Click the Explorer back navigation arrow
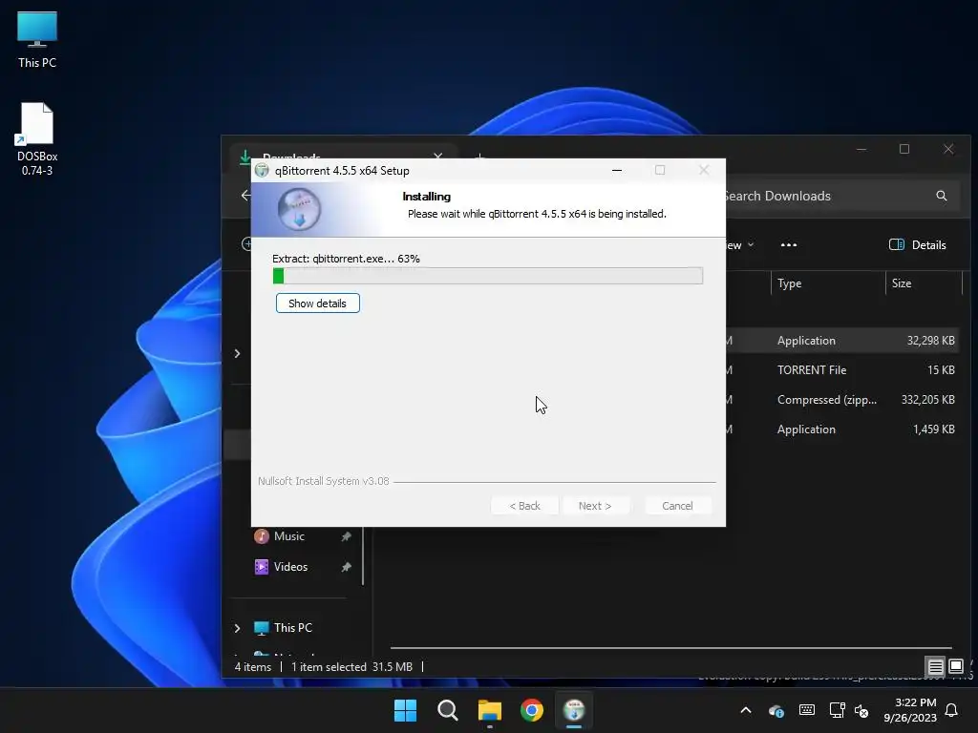 pos(245,196)
